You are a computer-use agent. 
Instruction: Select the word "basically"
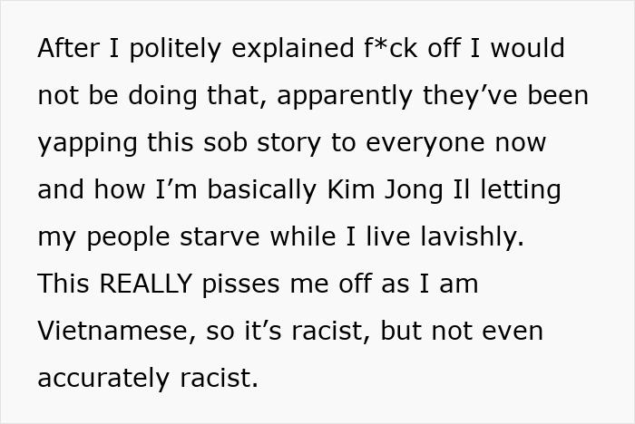261,190
